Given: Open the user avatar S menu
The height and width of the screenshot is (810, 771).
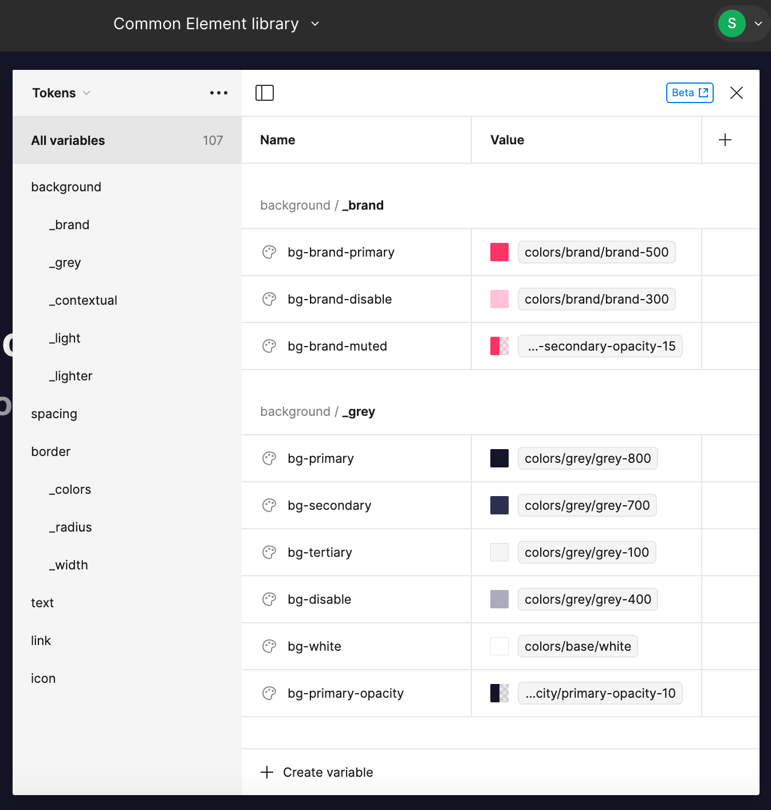Looking at the screenshot, I should click(x=732, y=23).
